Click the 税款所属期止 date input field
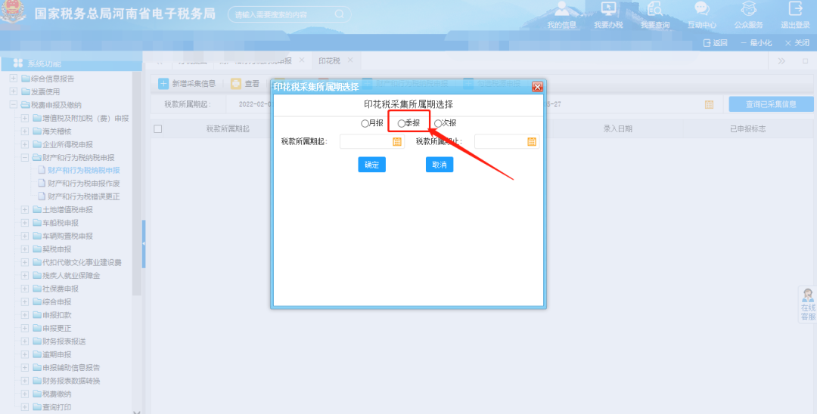 click(499, 141)
